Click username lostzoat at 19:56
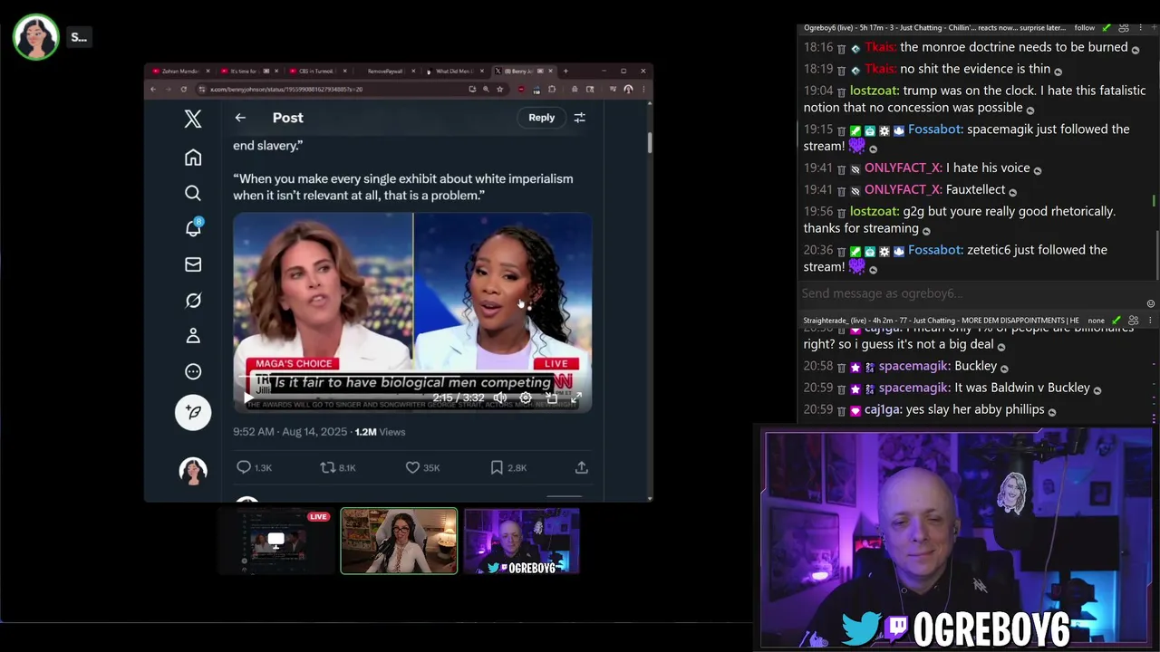 874,211
